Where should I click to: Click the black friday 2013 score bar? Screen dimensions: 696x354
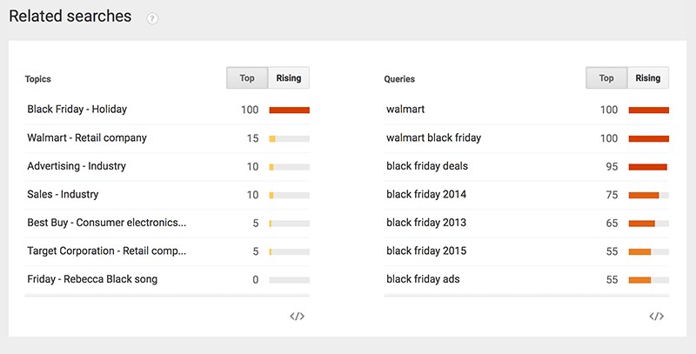click(x=648, y=224)
